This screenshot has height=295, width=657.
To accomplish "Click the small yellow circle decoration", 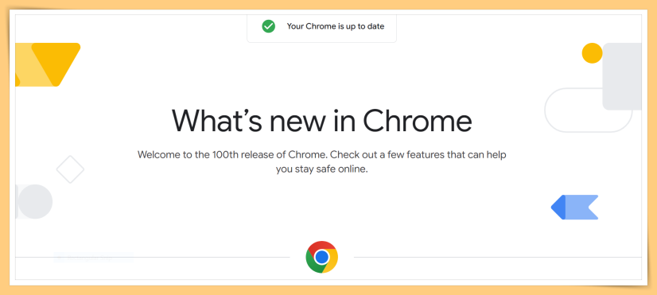I will (592, 53).
